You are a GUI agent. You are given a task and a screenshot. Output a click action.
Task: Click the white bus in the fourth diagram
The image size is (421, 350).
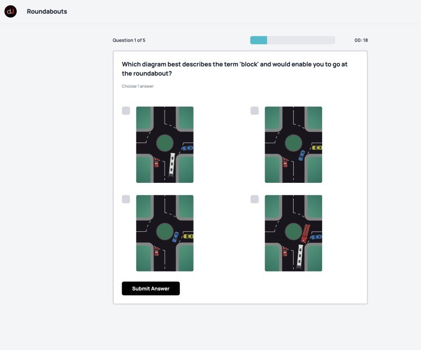pos(300,255)
